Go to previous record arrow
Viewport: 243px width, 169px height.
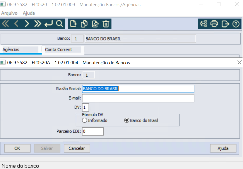pos(16,24)
